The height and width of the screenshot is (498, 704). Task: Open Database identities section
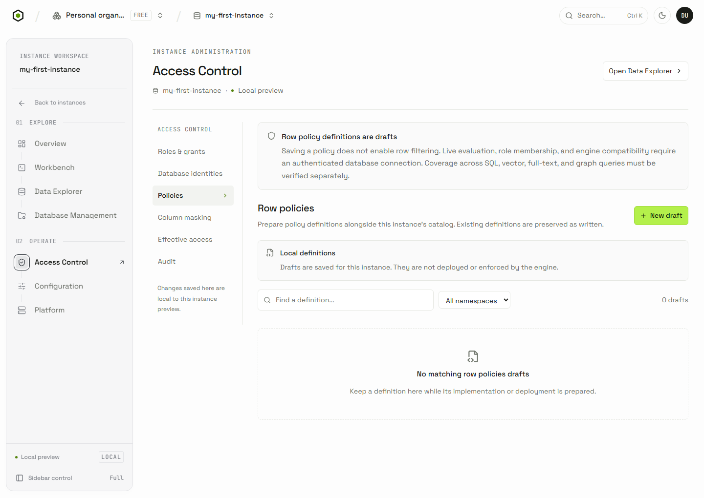pyautogui.click(x=193, y=173)
